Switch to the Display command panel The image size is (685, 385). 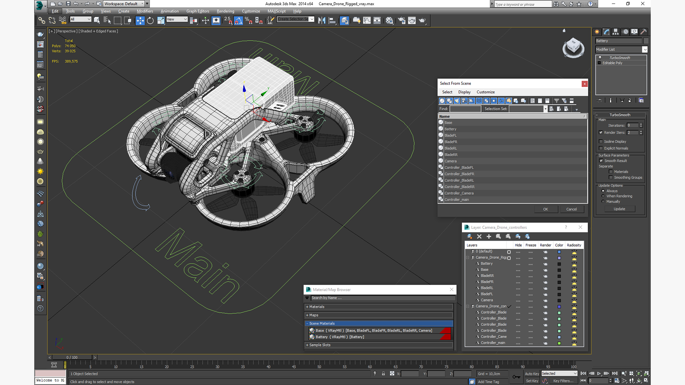634,32
